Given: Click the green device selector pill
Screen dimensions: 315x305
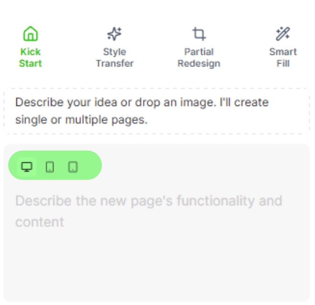Looking at the screenshot, I should point(55,165).
